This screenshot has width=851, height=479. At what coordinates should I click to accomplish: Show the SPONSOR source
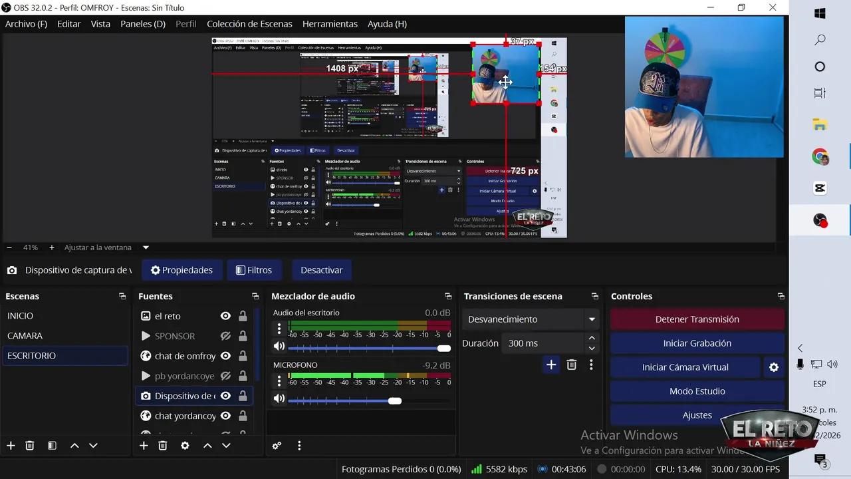(225, 336)
